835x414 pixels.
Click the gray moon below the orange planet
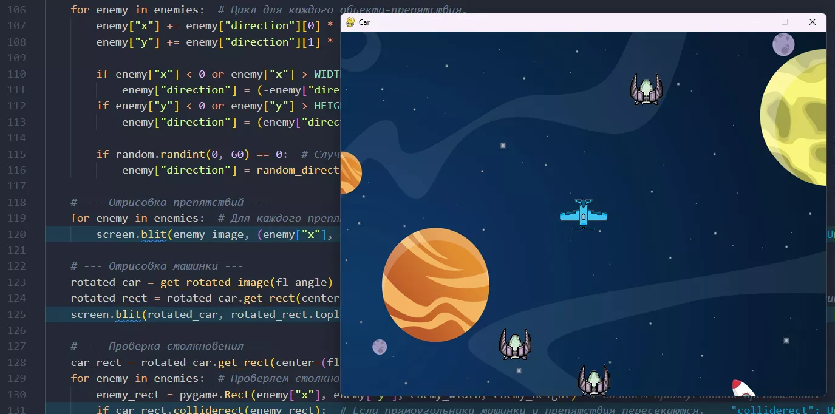(380, 347)
